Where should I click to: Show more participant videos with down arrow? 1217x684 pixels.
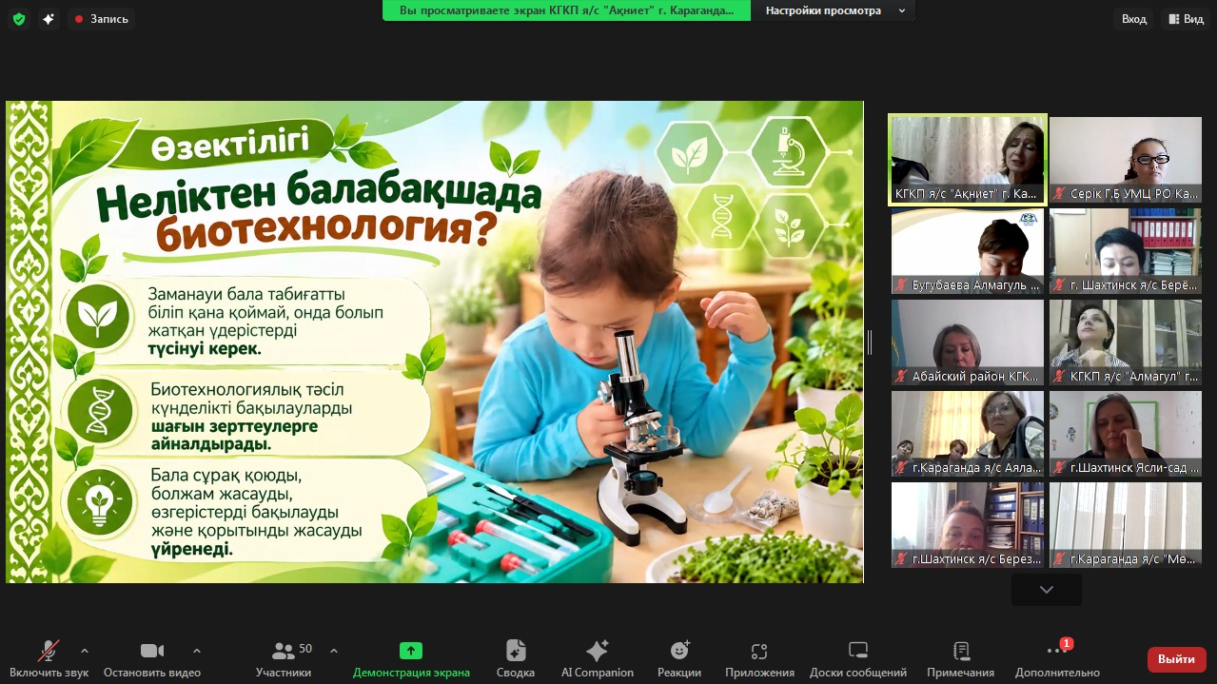pyautogui.click(x=1047, y=590)
